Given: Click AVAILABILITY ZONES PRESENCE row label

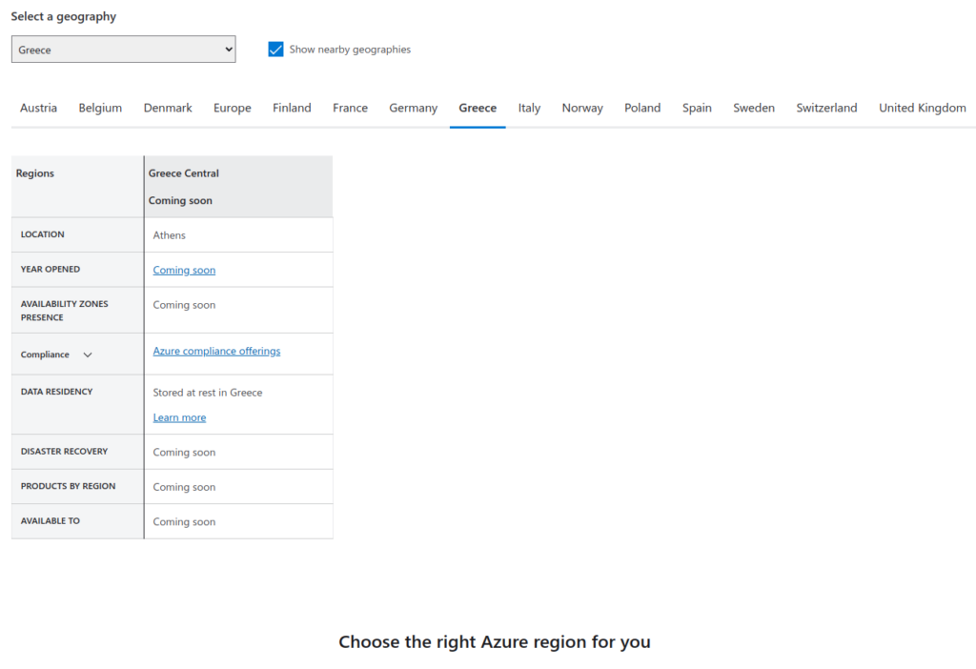Looking at the screenshot, I should [x=64, y=311].
